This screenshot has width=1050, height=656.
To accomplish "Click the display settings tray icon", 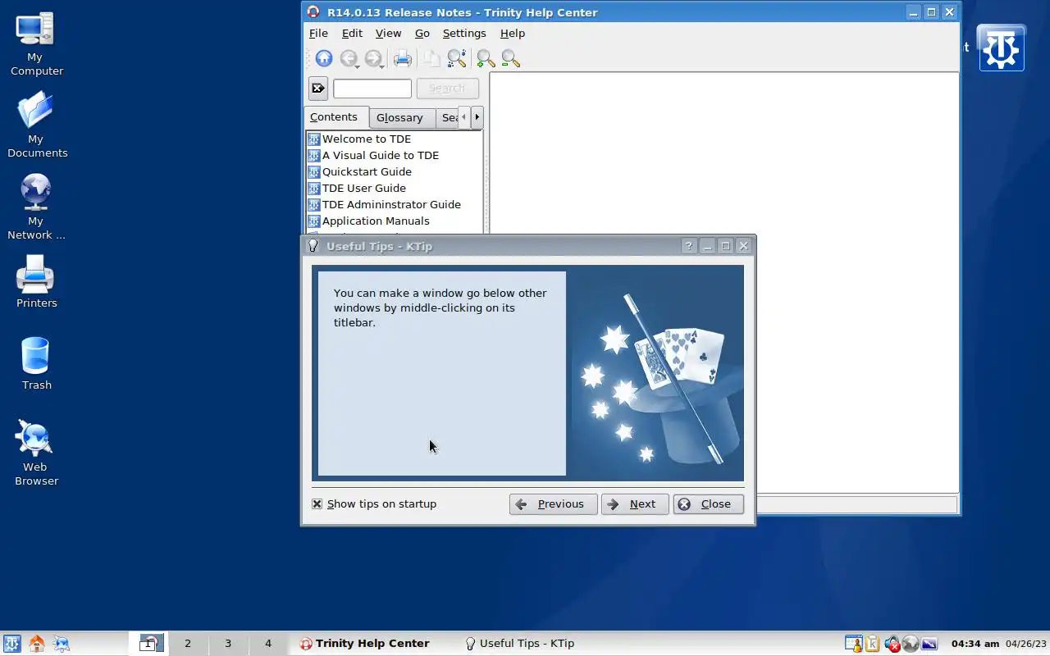I will [x=929, y=644].
